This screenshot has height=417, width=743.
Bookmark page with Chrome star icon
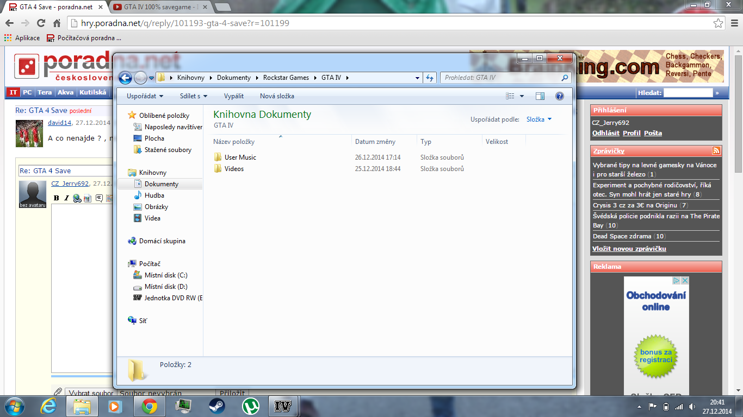tap(719, 23)
